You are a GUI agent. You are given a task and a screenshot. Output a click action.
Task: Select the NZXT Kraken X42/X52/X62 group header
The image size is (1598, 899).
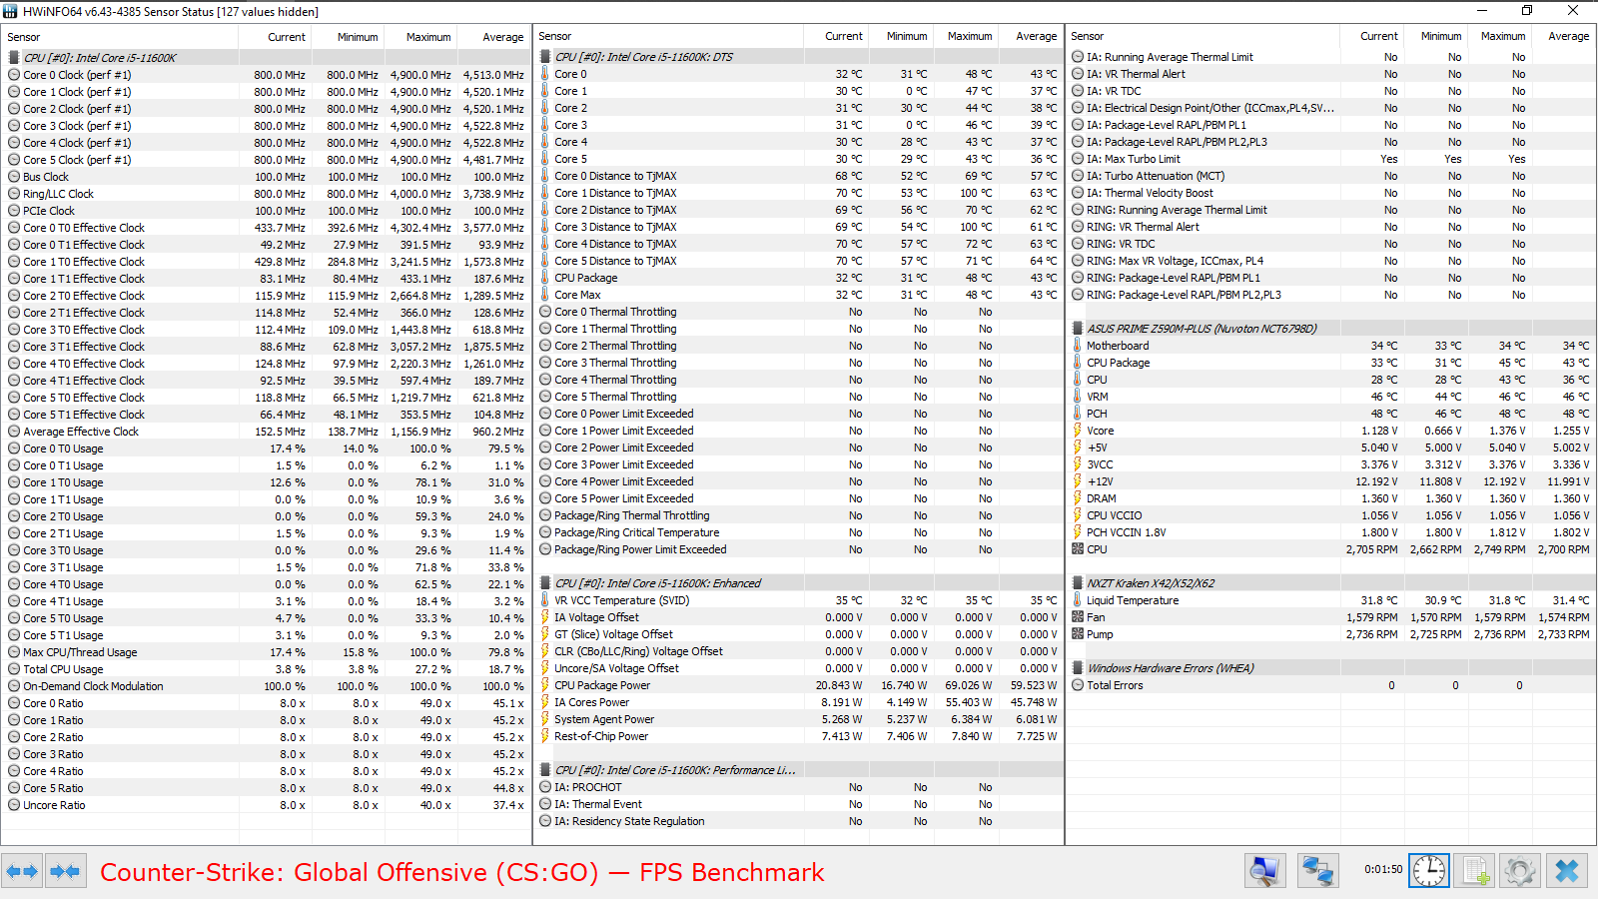click(x=1331, y=583)
